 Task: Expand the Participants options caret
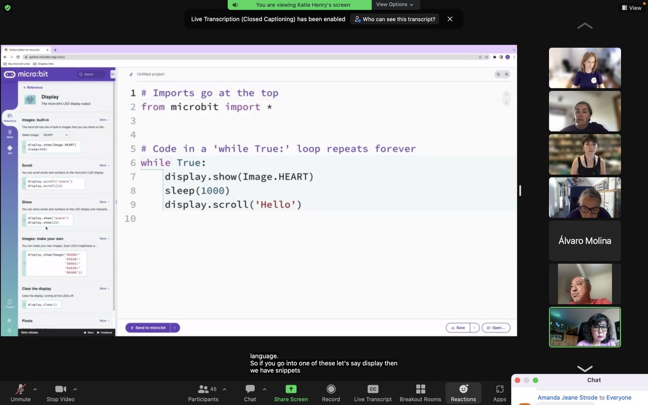225,389
